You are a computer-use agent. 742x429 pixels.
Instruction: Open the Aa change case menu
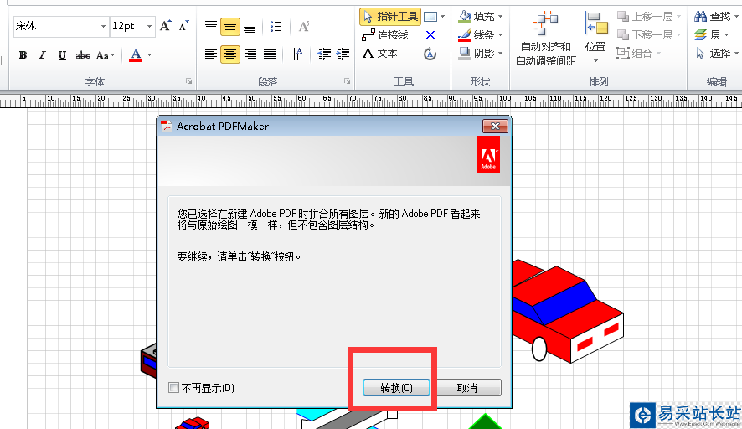pyautogui.click(x=105, y=55)
